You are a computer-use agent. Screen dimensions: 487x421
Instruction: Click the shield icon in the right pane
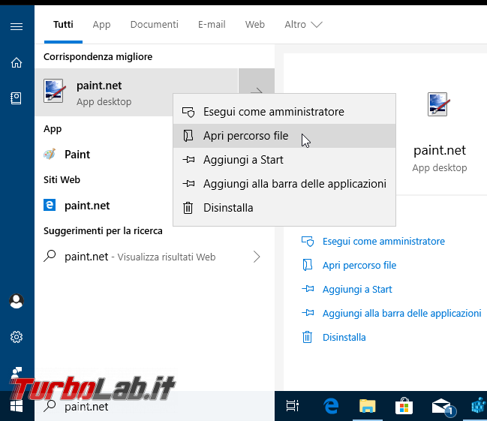coord(308,242)
